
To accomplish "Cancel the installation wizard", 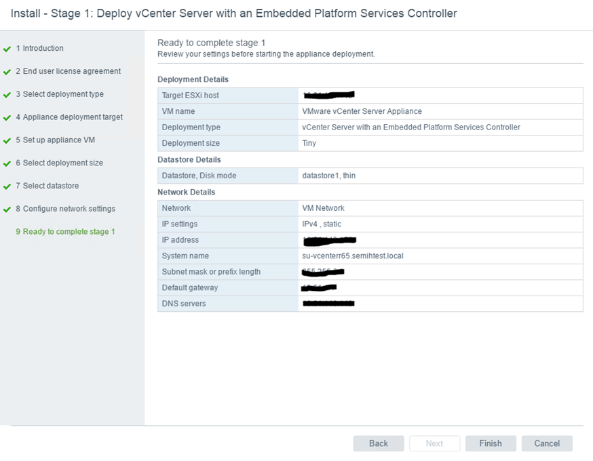I will pos(546,443).
